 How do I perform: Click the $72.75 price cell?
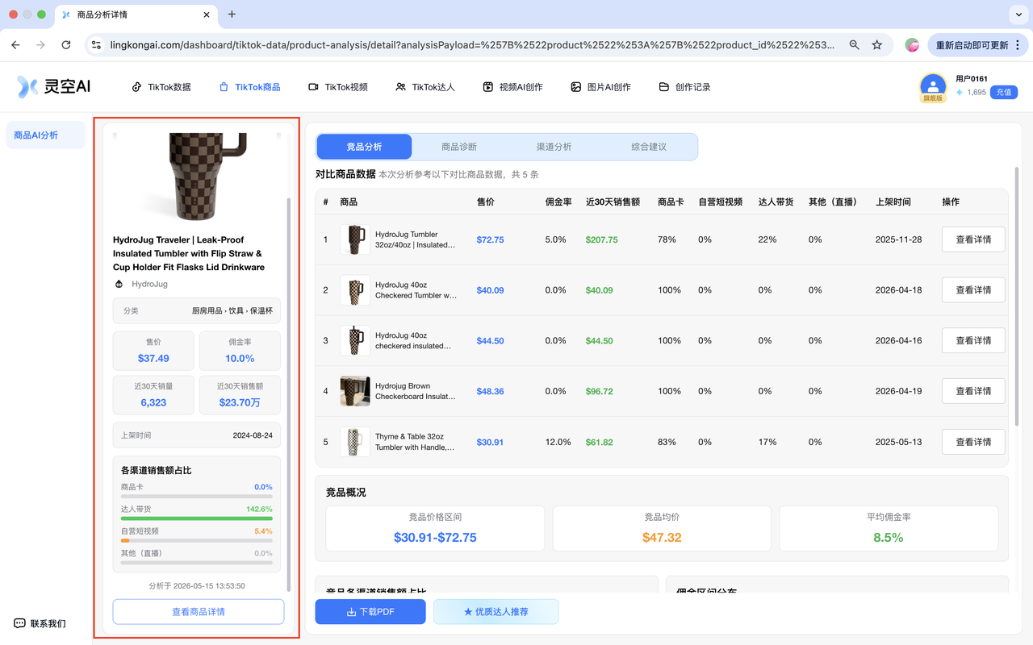click(x=490, y=239)
